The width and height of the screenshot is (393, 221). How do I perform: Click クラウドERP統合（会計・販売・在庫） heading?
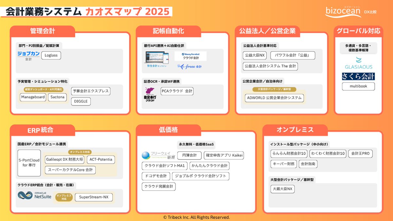pyautogui.click(x=46, y=185)
